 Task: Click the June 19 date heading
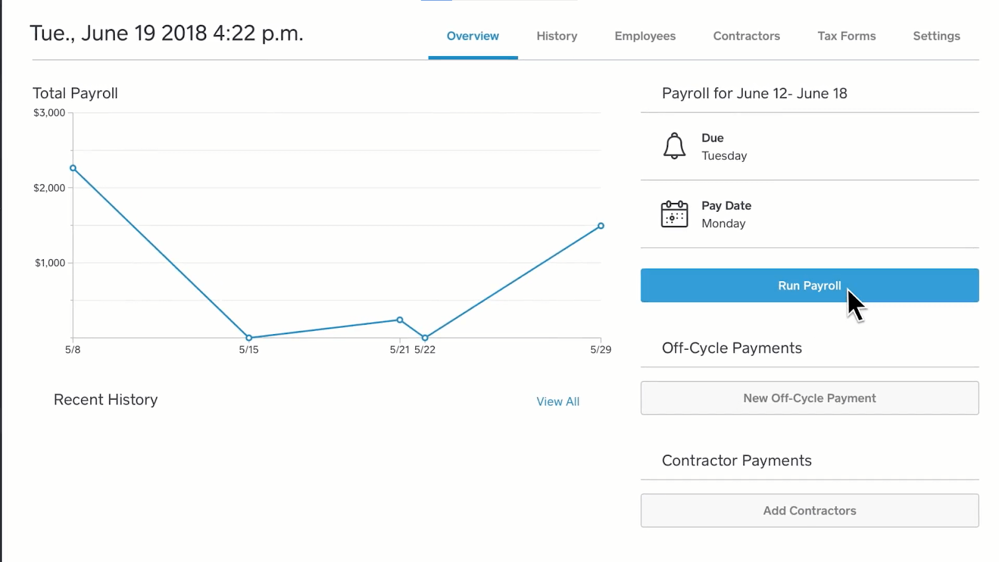[167, 32]
